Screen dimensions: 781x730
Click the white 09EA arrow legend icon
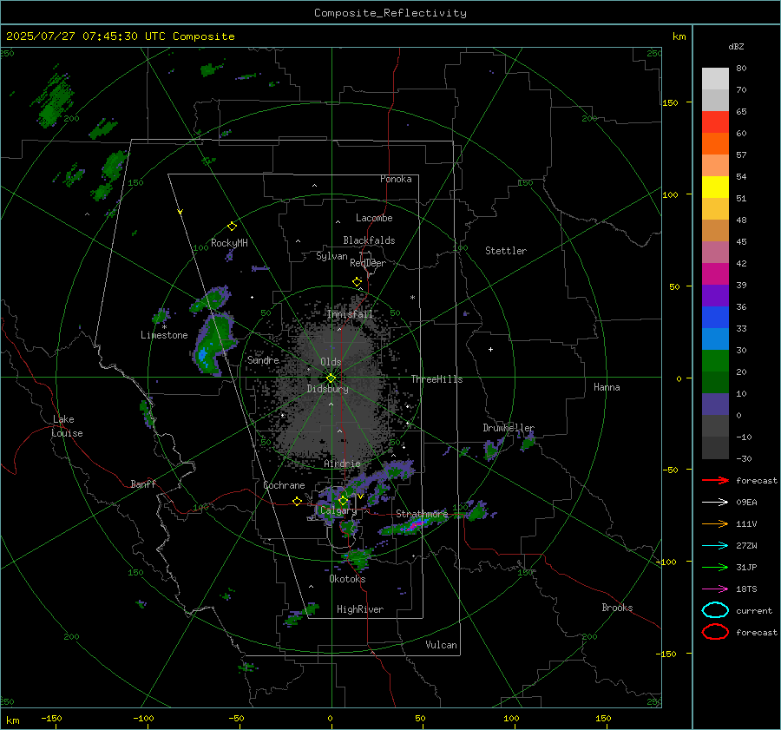click(715, 503)
